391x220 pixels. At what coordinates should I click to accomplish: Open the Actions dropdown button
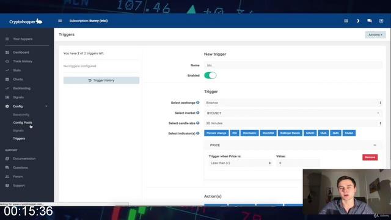click(375, 35)
